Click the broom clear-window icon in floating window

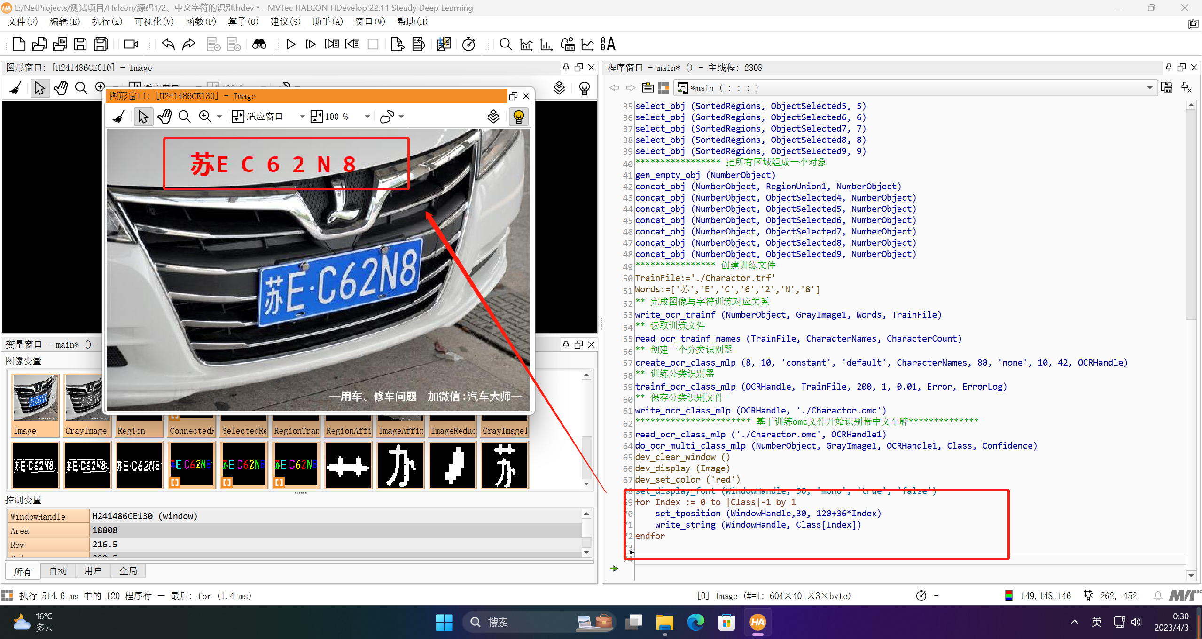click(119, 117)
